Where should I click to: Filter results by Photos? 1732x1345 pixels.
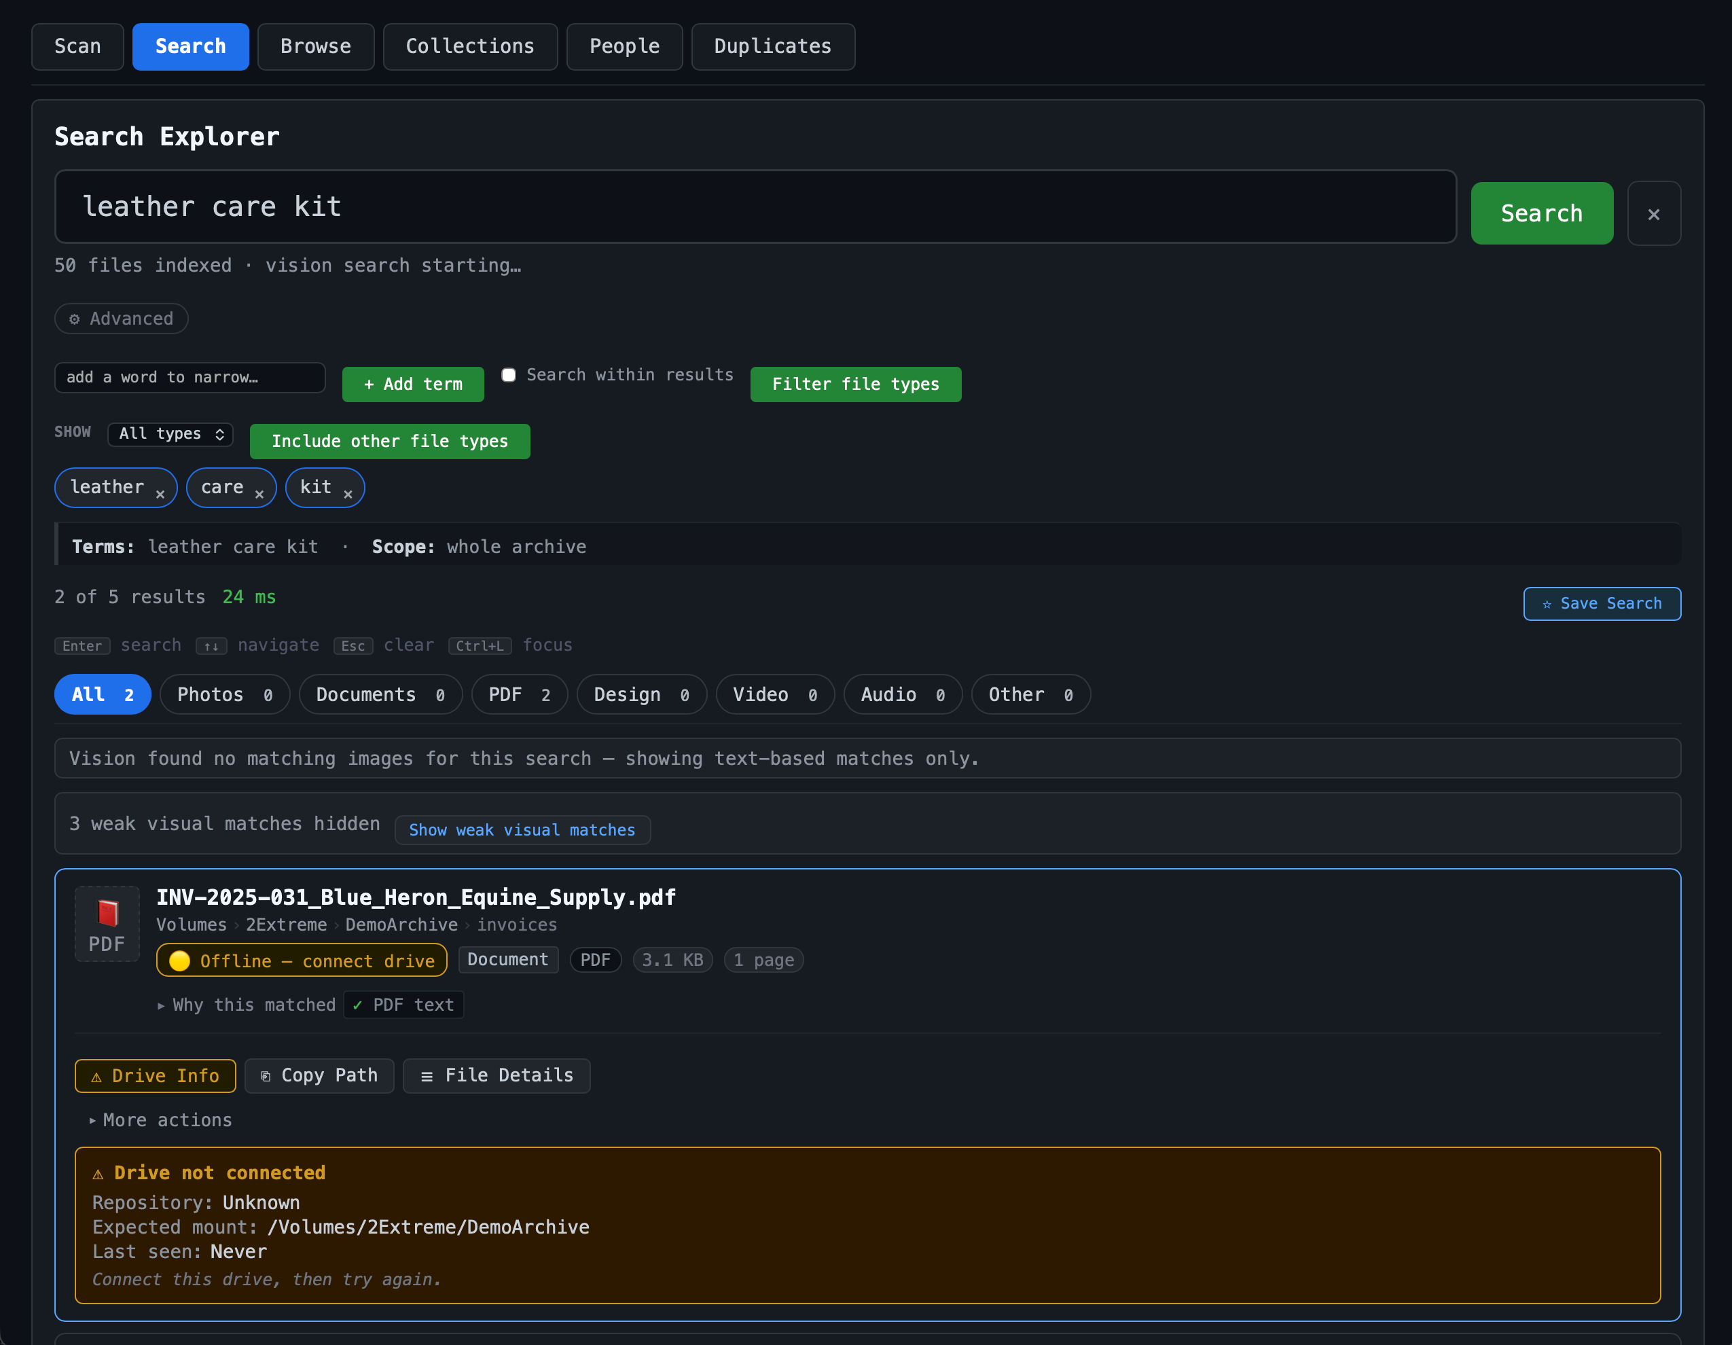click(225, 695)
